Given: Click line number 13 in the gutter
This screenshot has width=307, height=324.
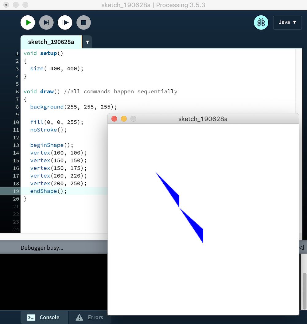Looking at the screenshot, I should point(16,145).
